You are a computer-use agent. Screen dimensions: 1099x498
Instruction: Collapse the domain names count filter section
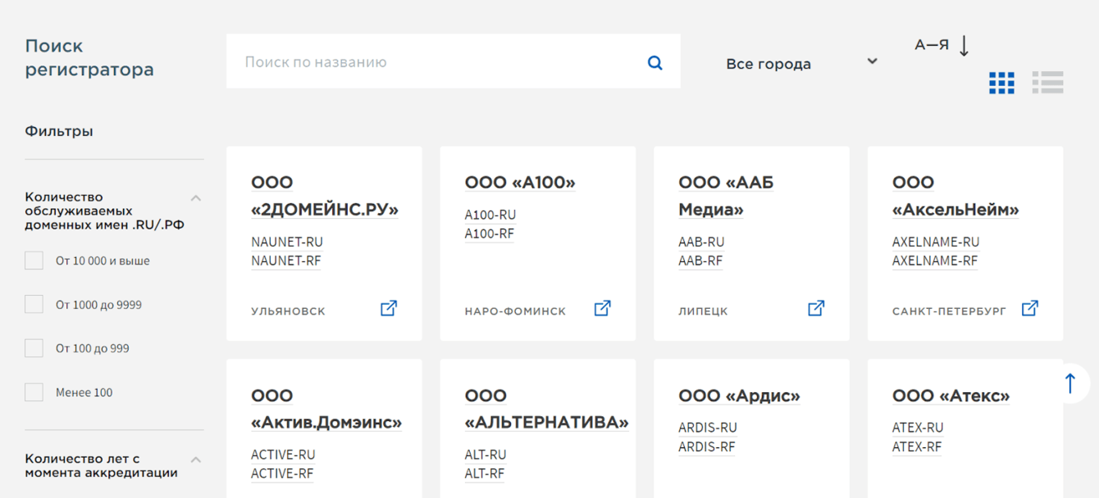(x=196, y=198)
